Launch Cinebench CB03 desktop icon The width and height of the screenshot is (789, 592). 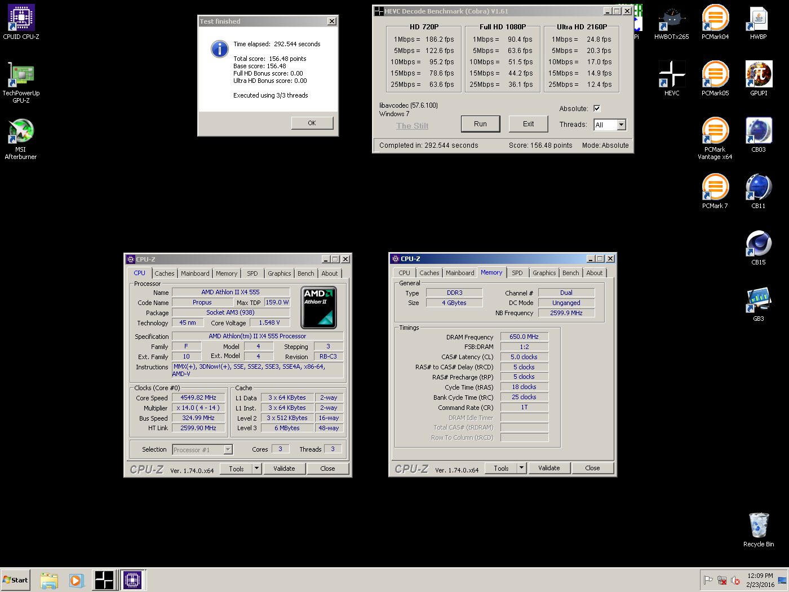click(759, 135)
